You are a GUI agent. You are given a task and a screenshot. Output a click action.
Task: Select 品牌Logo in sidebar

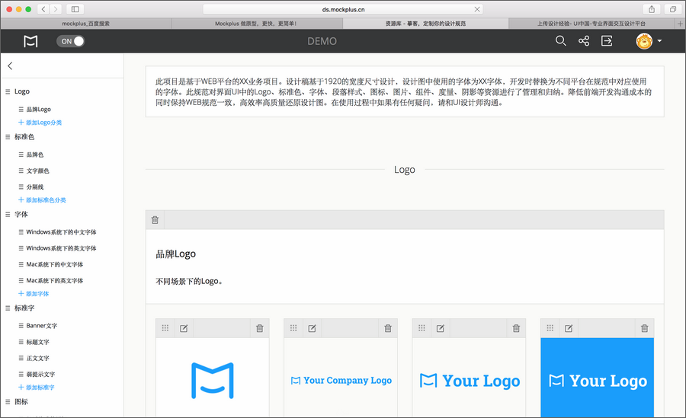pyautogui.click(x=39, y=110)
